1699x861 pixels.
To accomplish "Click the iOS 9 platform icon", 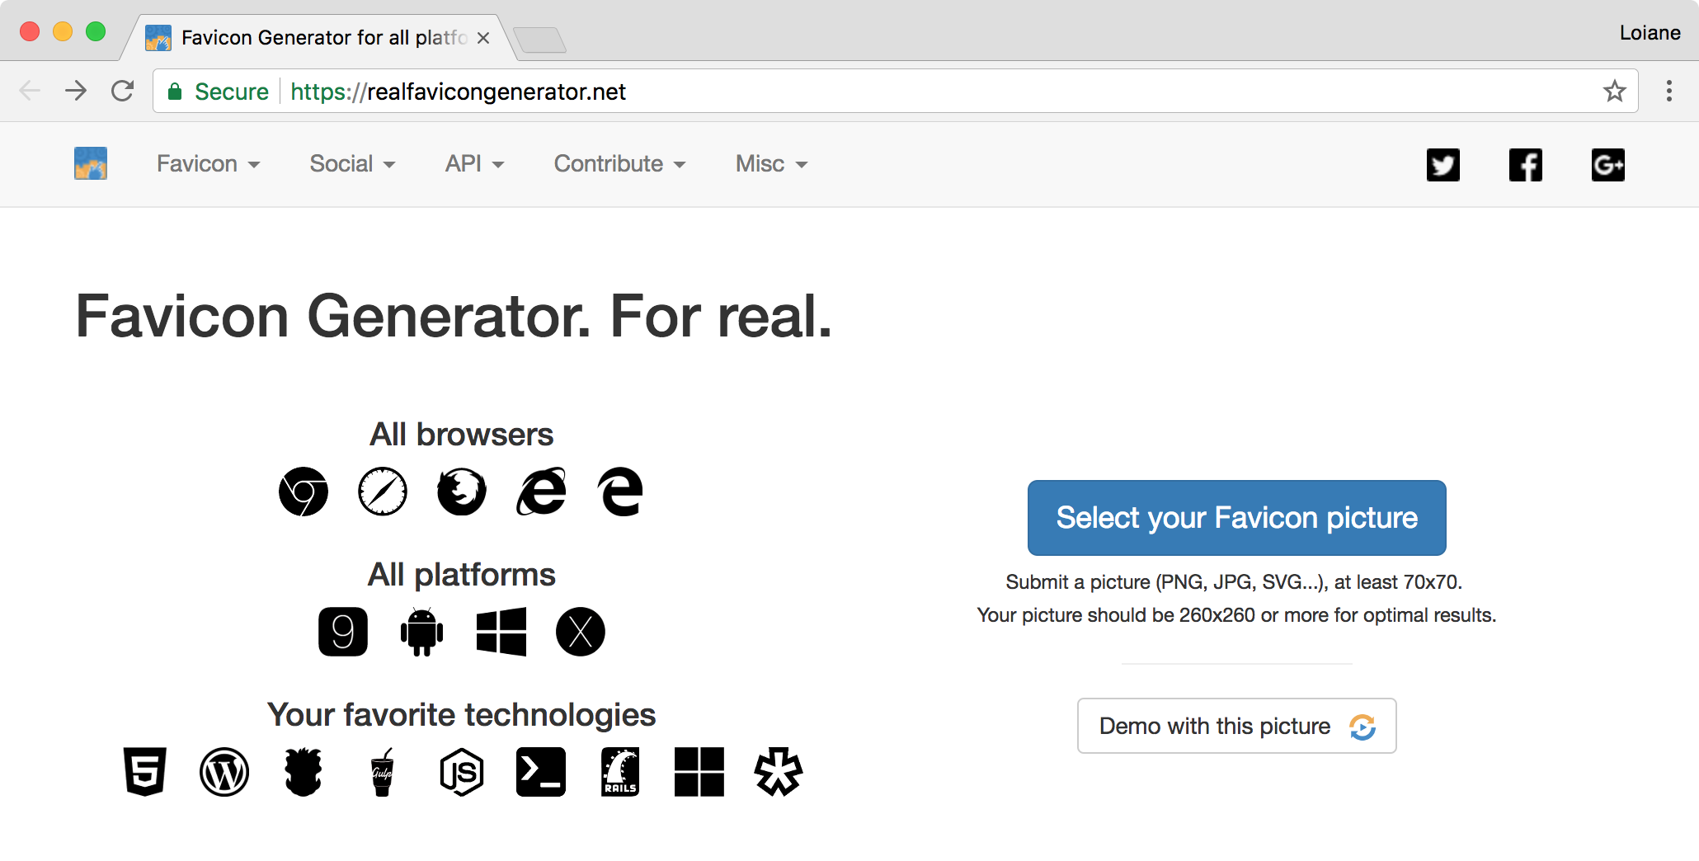I will point(343,632).
